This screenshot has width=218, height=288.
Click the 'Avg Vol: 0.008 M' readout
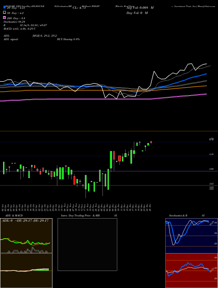tap(140, 8)
